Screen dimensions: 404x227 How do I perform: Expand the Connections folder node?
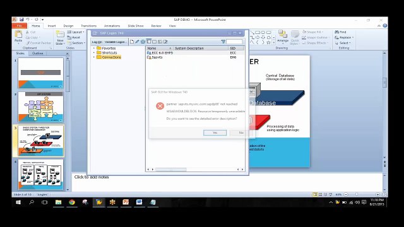click(x=94, y=57)
